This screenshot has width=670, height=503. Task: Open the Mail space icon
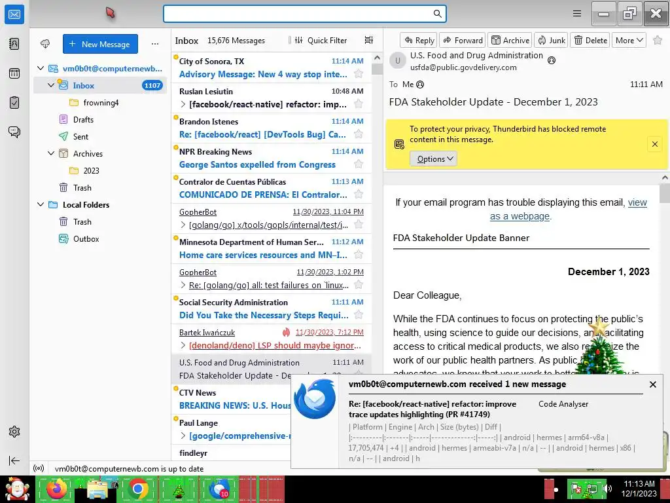coord(14,14)
